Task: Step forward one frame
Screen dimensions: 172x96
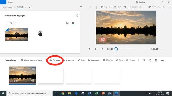Action: pyautogui.click(x=102, y=49)
